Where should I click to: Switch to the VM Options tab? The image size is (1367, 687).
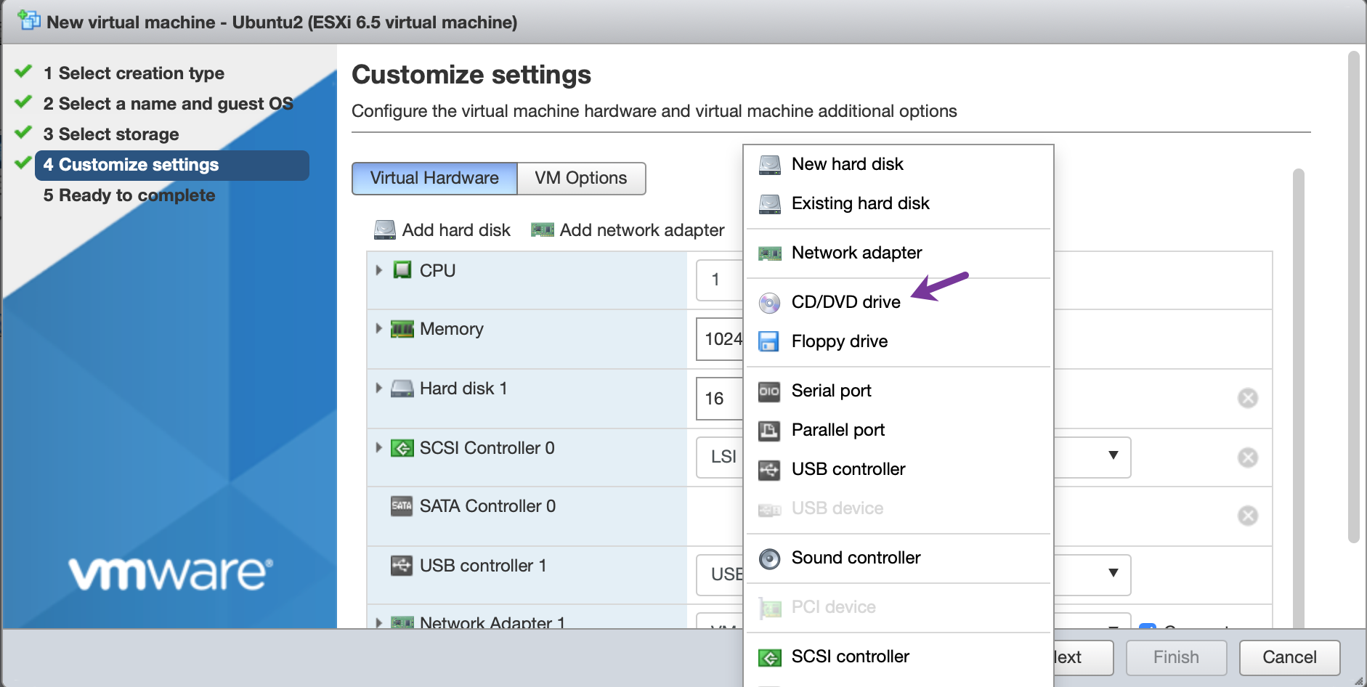pyautogui.click(x=580, y=179)
